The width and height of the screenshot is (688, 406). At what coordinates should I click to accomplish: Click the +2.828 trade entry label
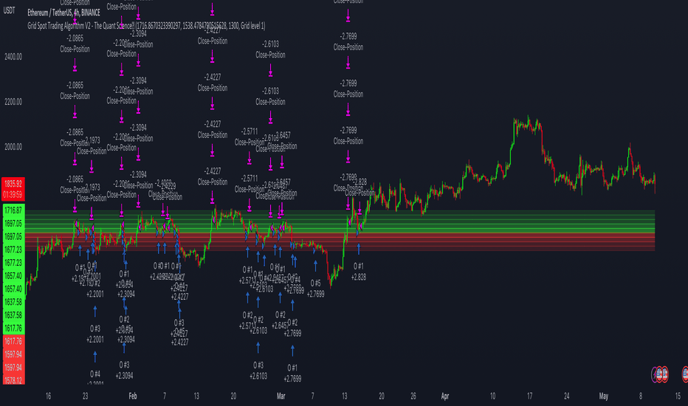[359, 277]
